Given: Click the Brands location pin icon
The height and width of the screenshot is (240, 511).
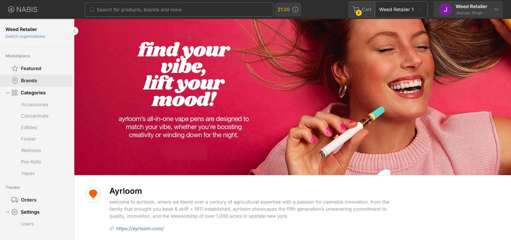Looking at the screenshot, I should tap(15, 81).
